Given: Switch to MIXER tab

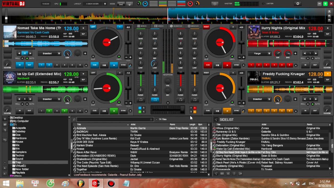Looking at the screenshot, I should click(142, 26).
